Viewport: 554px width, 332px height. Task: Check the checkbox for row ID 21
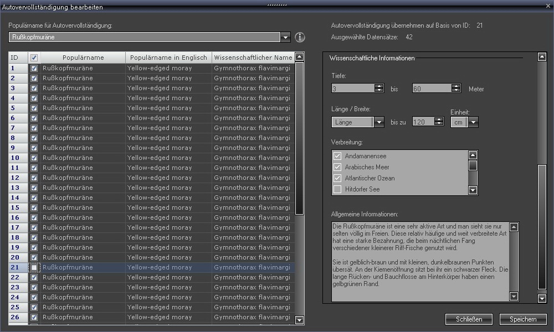tap(34, 267)
